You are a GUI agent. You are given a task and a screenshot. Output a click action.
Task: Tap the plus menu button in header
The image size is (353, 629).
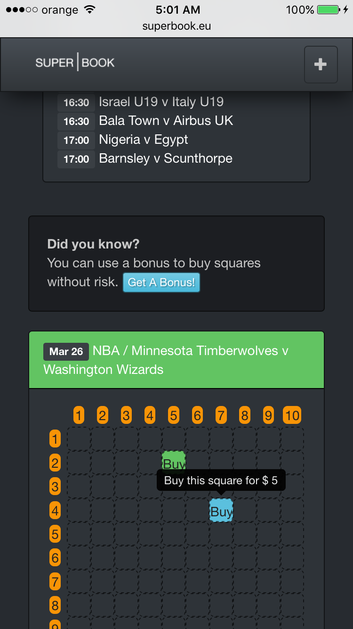point(321,65)
